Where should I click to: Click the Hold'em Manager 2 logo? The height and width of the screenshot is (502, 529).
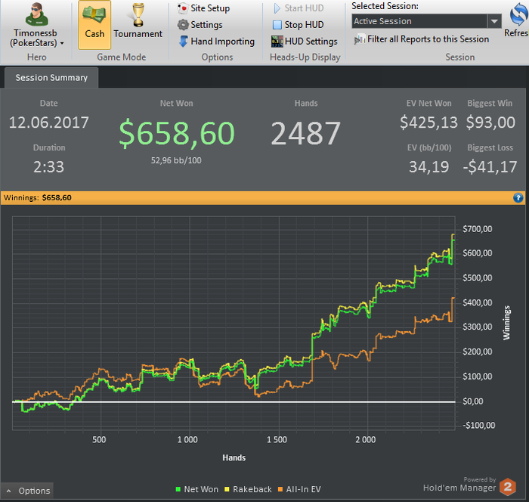click(x=508, y=487)
